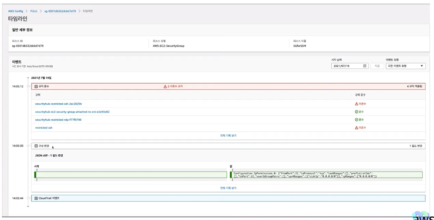Click resource type AWS::EC2::SecurityGroup

click(x=169, y=46)
